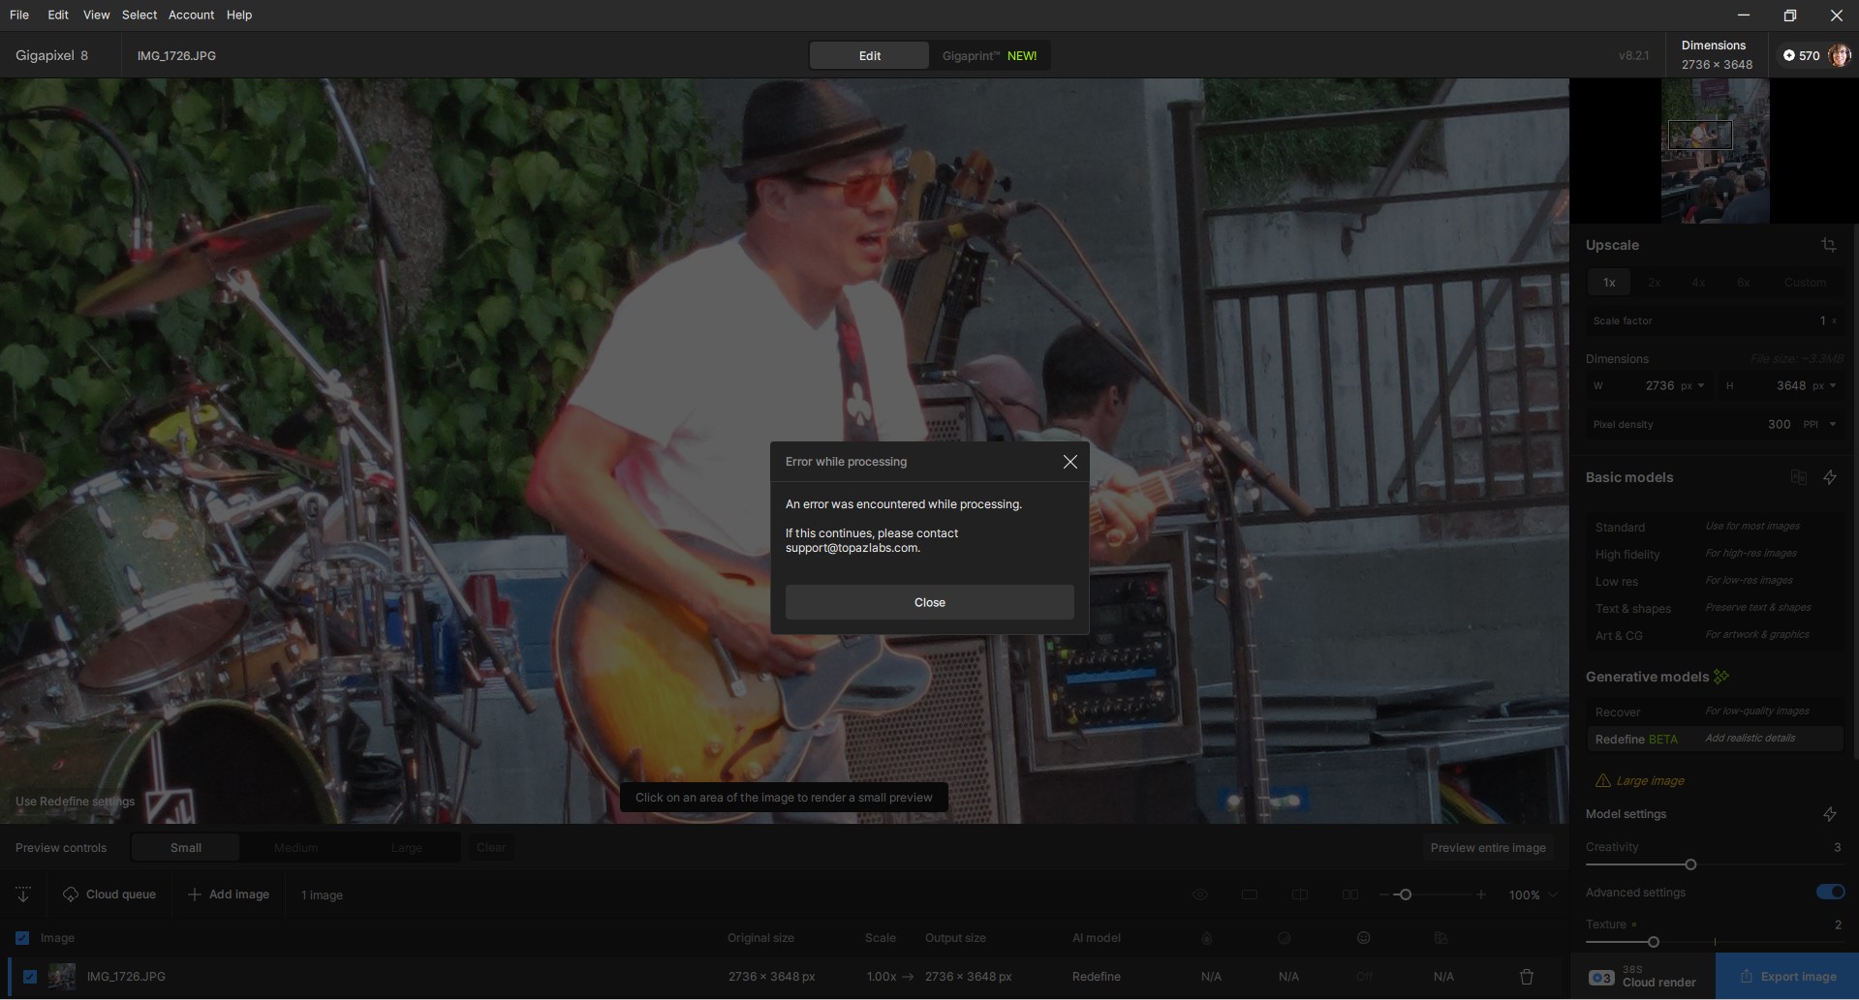This screenshot has width=1859, height=1000.
Task: Close the error dialog with the X icon
Action: tap(1069, 462)
